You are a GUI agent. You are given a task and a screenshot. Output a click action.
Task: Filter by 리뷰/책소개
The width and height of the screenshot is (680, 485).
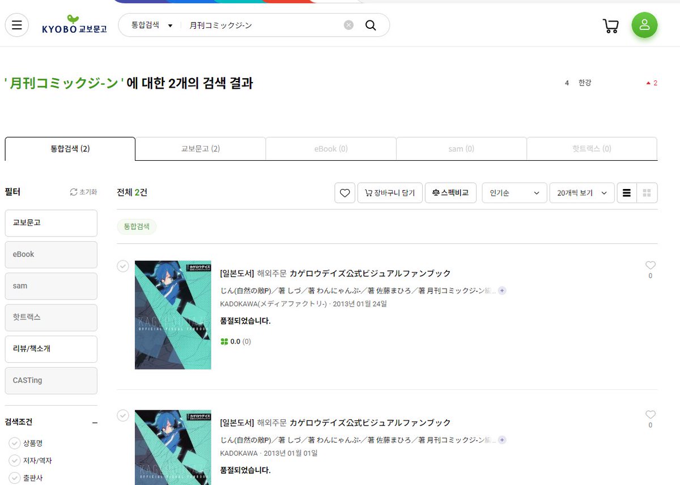click(x=51, y=349)
